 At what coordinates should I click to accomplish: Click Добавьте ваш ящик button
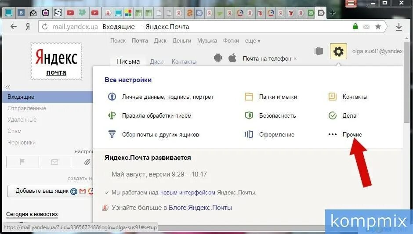coord(51,191)
